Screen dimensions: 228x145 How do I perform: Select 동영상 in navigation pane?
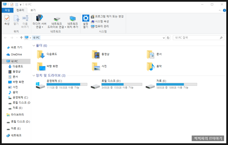(x=15, y=72)
